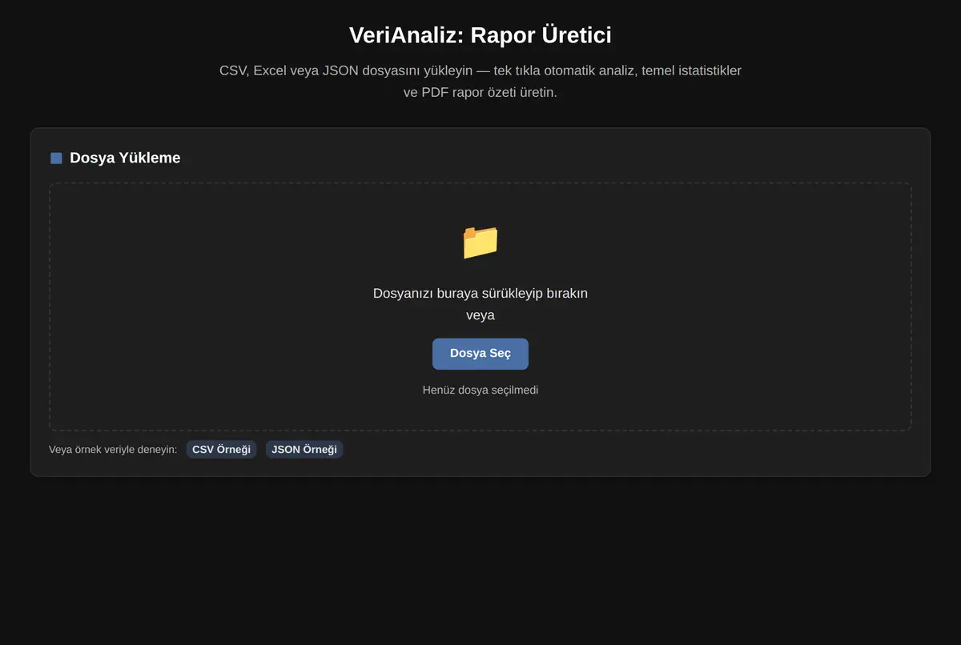The image size is (961, 645).
Task: Click the 'veya' text above Dosya Seç
Action: (480, 315)
